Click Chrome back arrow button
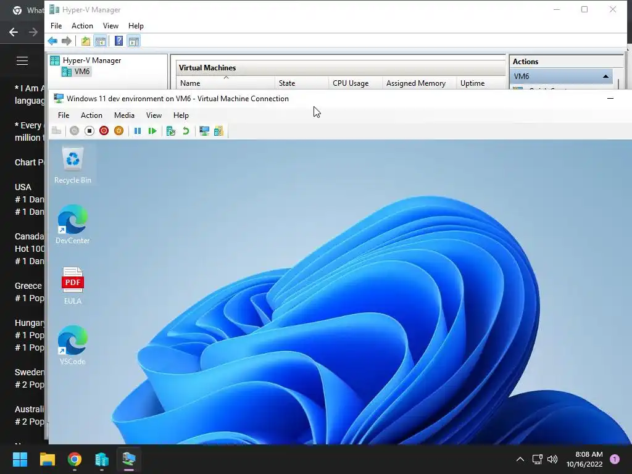The height and width of the screenshot is (474, 632). (x=14, y=32)
